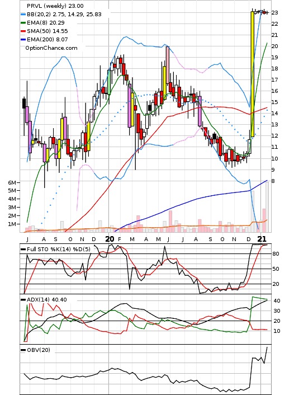This screenshot has width=294, height=395.
Task: Click the Full STO %K(14) %D(5) label
Action: (58, 250)
